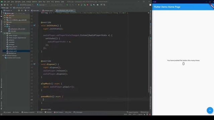Collapse the flutter_app root project node
The width and height of the screenshot is (214, 120).
coord(3,13)
